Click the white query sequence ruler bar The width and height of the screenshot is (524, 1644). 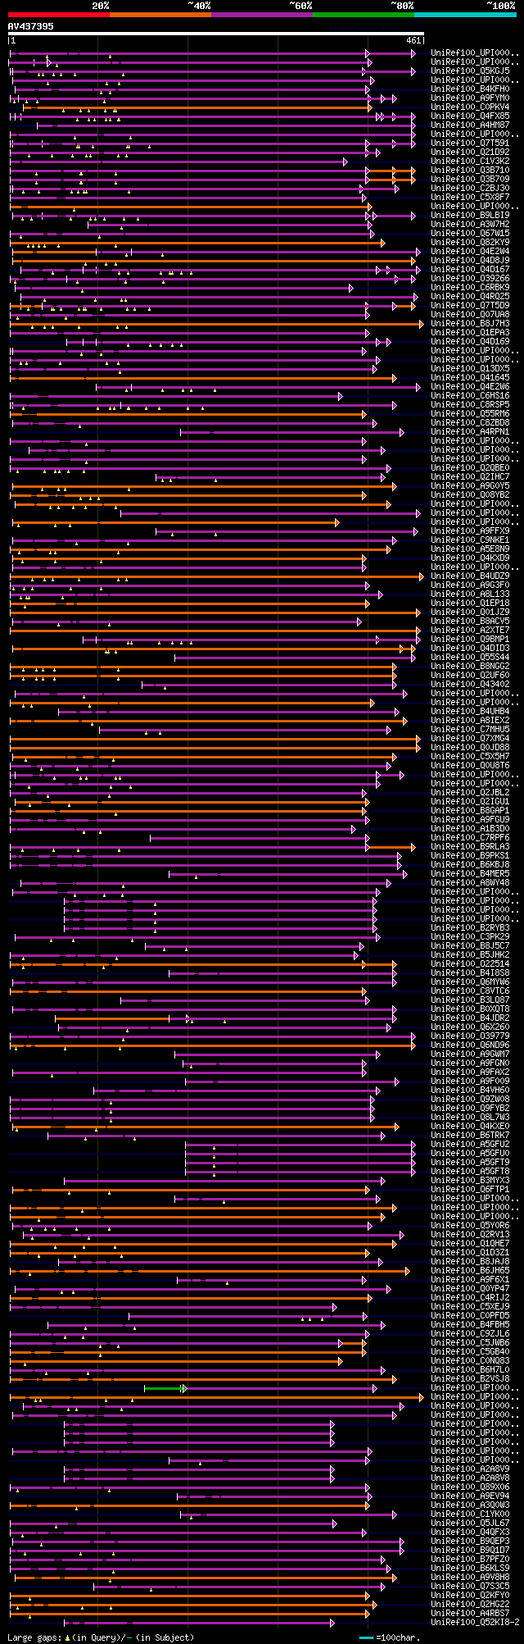click(216, 34)
